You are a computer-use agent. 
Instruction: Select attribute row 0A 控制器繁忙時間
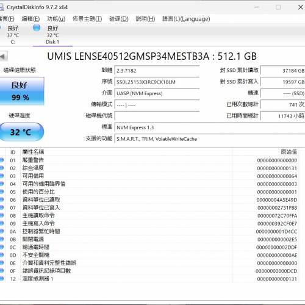(x=149, y=231)
